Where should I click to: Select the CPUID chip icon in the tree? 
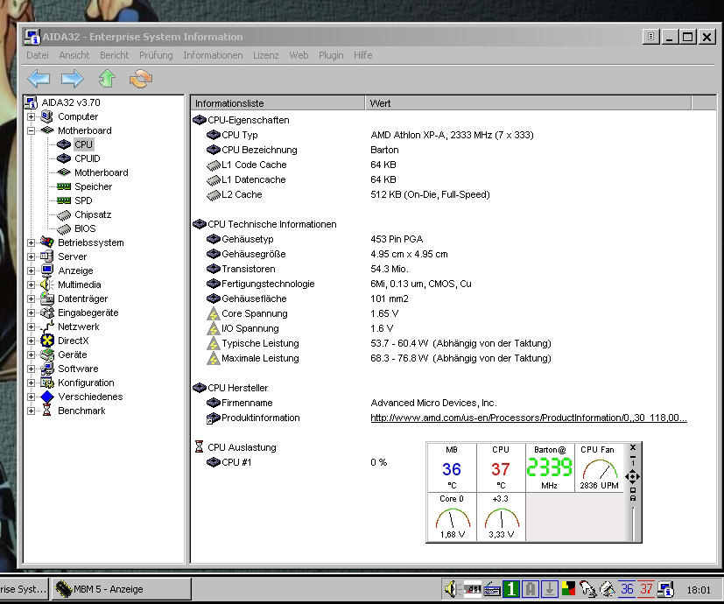coord(64,158)
